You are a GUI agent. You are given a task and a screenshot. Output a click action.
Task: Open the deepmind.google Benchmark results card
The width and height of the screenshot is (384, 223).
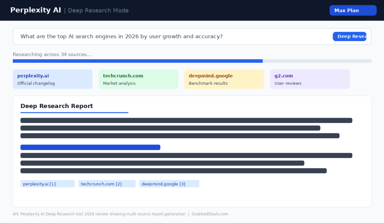tap(224, 79)
